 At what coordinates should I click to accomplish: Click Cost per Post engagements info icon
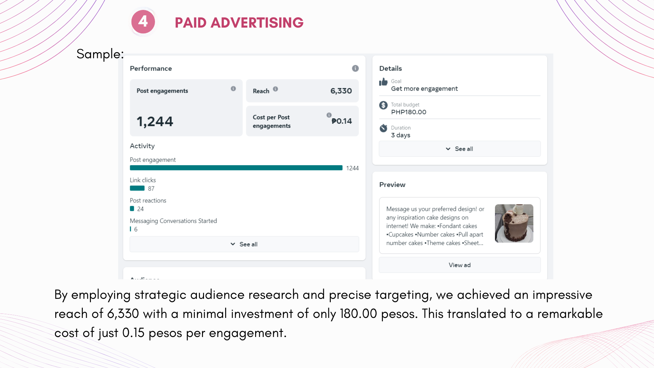coord(329,115)
